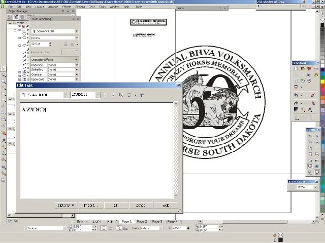Select the Shape tool in toolbox
This screenshot has width=325, height=243.
point(4,75)
